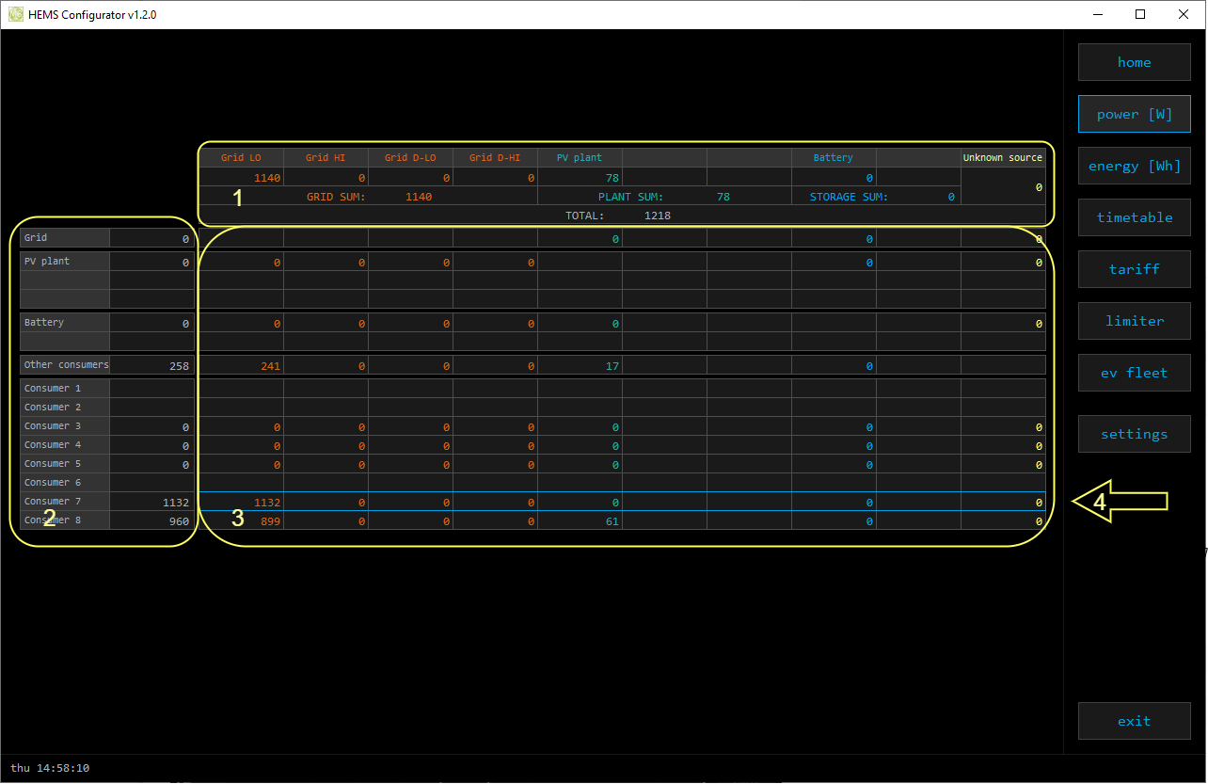This screenshot has width=1208, height=784.
Task: Select the Grid LO column header
Action: pos(241,158)
